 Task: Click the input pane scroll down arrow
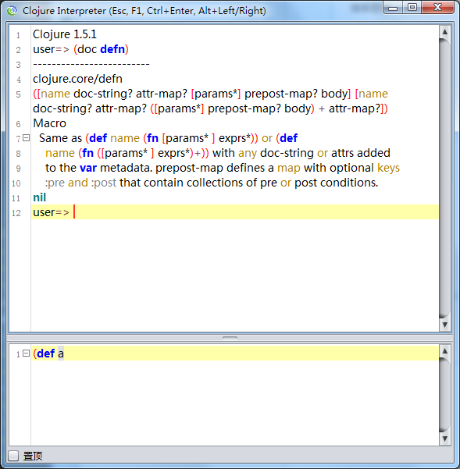[444, 439]
